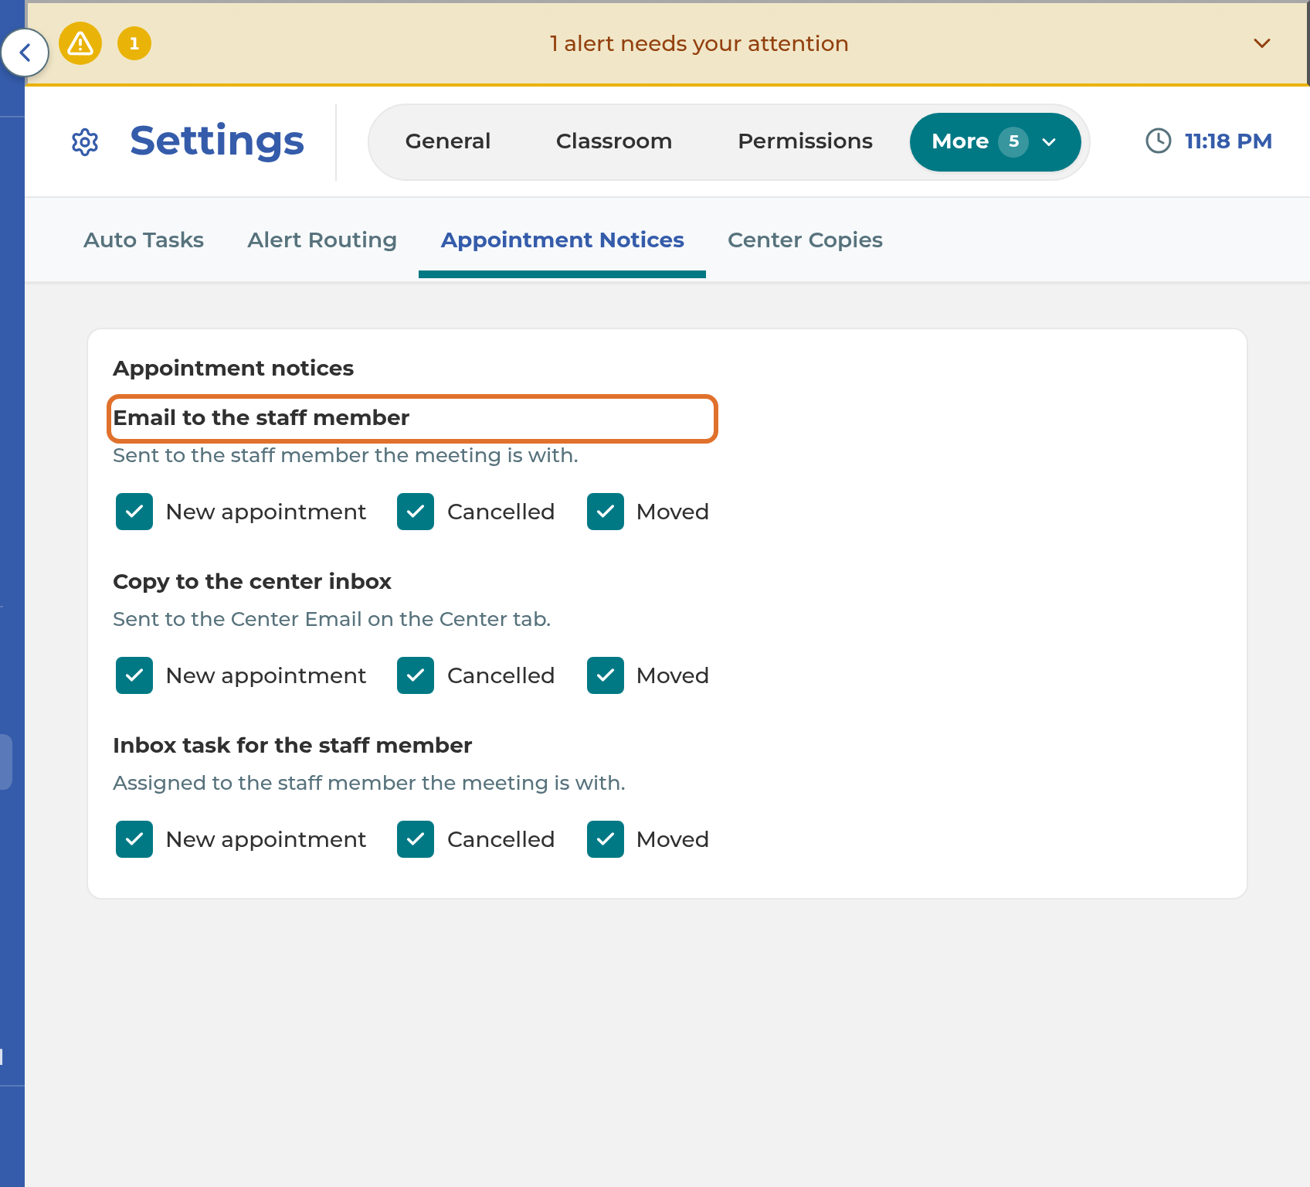Switch to the Center Copies sub-tab

(x=805, y=240)
